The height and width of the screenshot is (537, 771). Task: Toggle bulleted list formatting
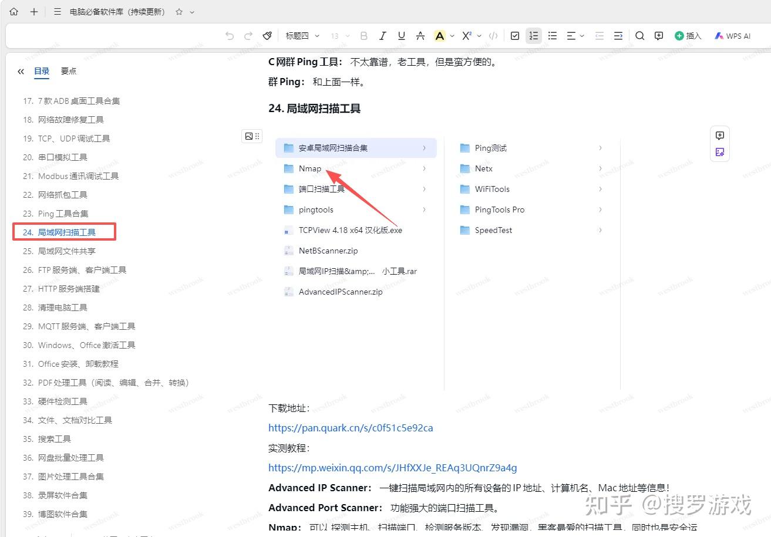coord(553,36)
